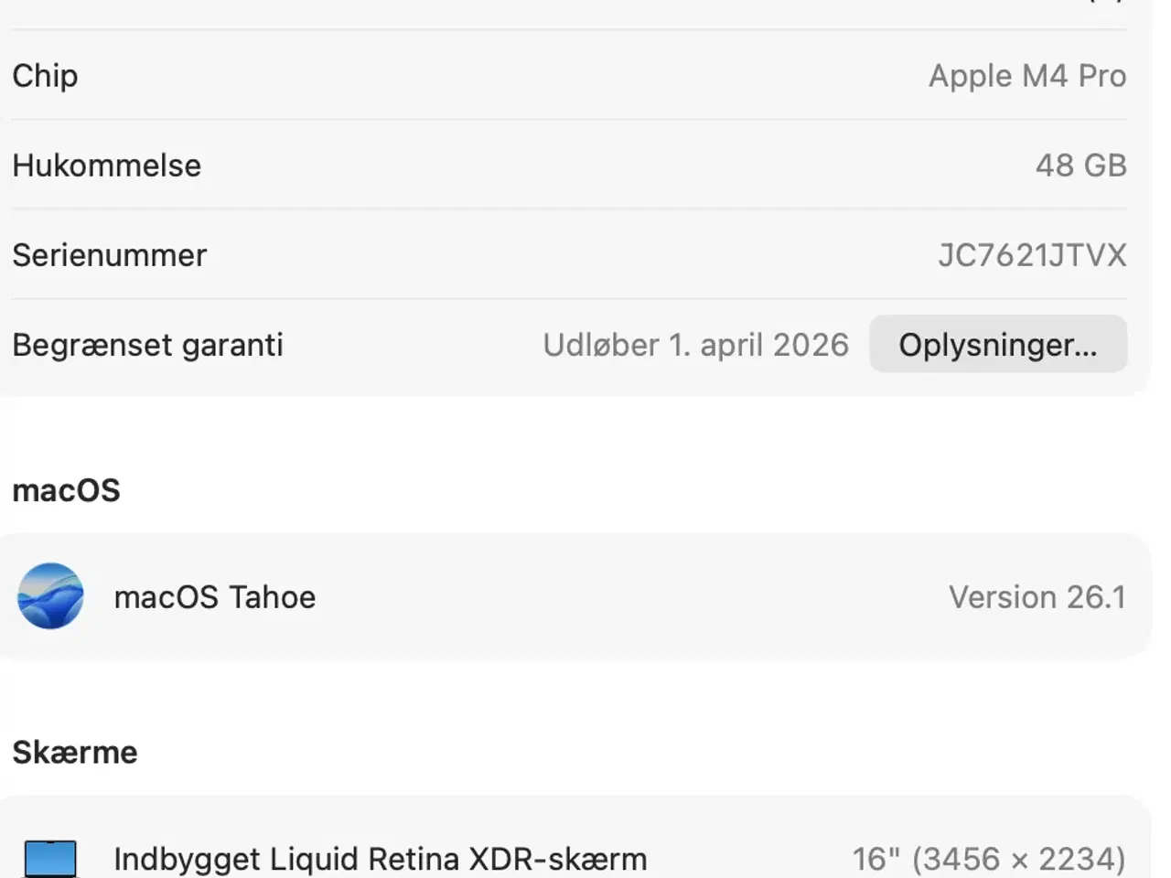1171x878 pixels.
Task: Click the blue swirl macOS version badge
Action: [51, 596]
